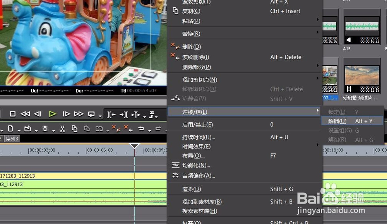The height and width of the screenshot is (224, 387).
Task: Open the Loop playback options arrow
Action: [100, 116]
